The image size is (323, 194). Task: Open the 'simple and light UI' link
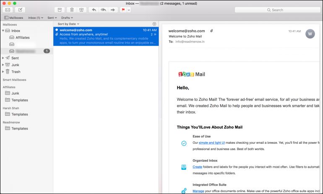pyautogui.click(x=211, y=143)
